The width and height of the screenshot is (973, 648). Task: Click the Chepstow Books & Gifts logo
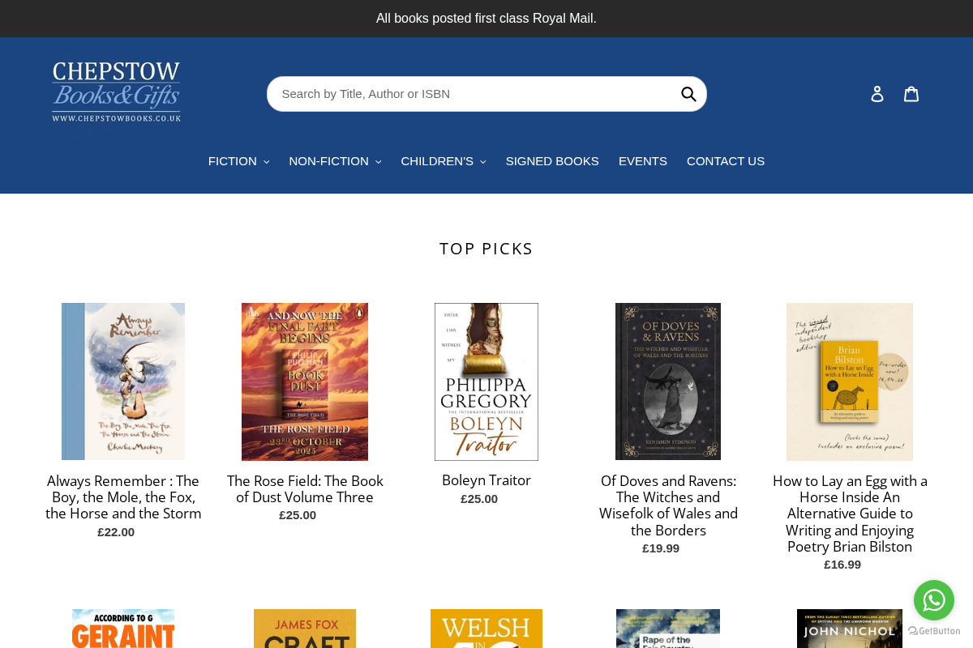[116, 91]
